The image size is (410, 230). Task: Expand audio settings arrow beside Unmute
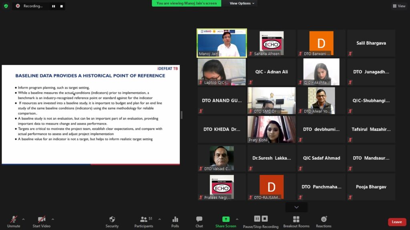click(23, 219)
